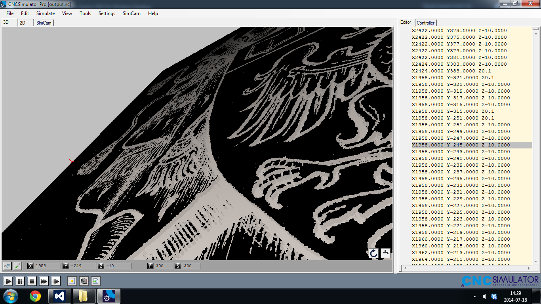The image size is (541, 304).
Task: Open the SimCam menu
Action: pyautogui.click(x=131, y=13)
